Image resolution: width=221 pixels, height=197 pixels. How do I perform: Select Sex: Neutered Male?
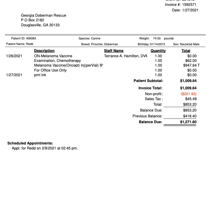point(186,44)
